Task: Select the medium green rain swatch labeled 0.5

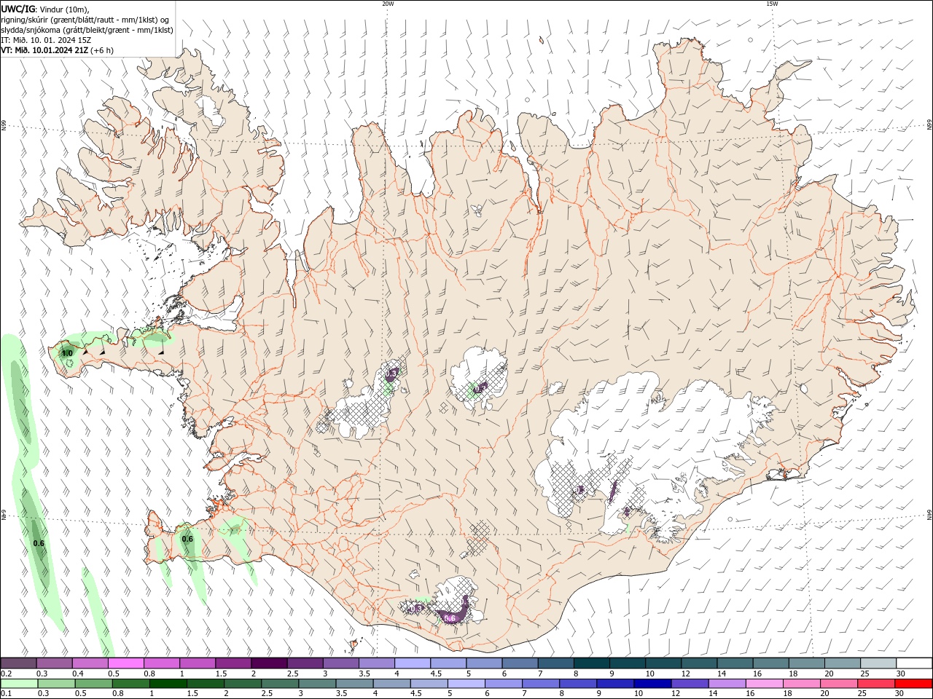Action: pyautogui.click(x=94, y=684)
